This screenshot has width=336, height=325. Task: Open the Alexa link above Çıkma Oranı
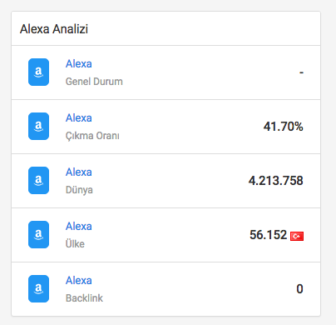pos(79,118)
